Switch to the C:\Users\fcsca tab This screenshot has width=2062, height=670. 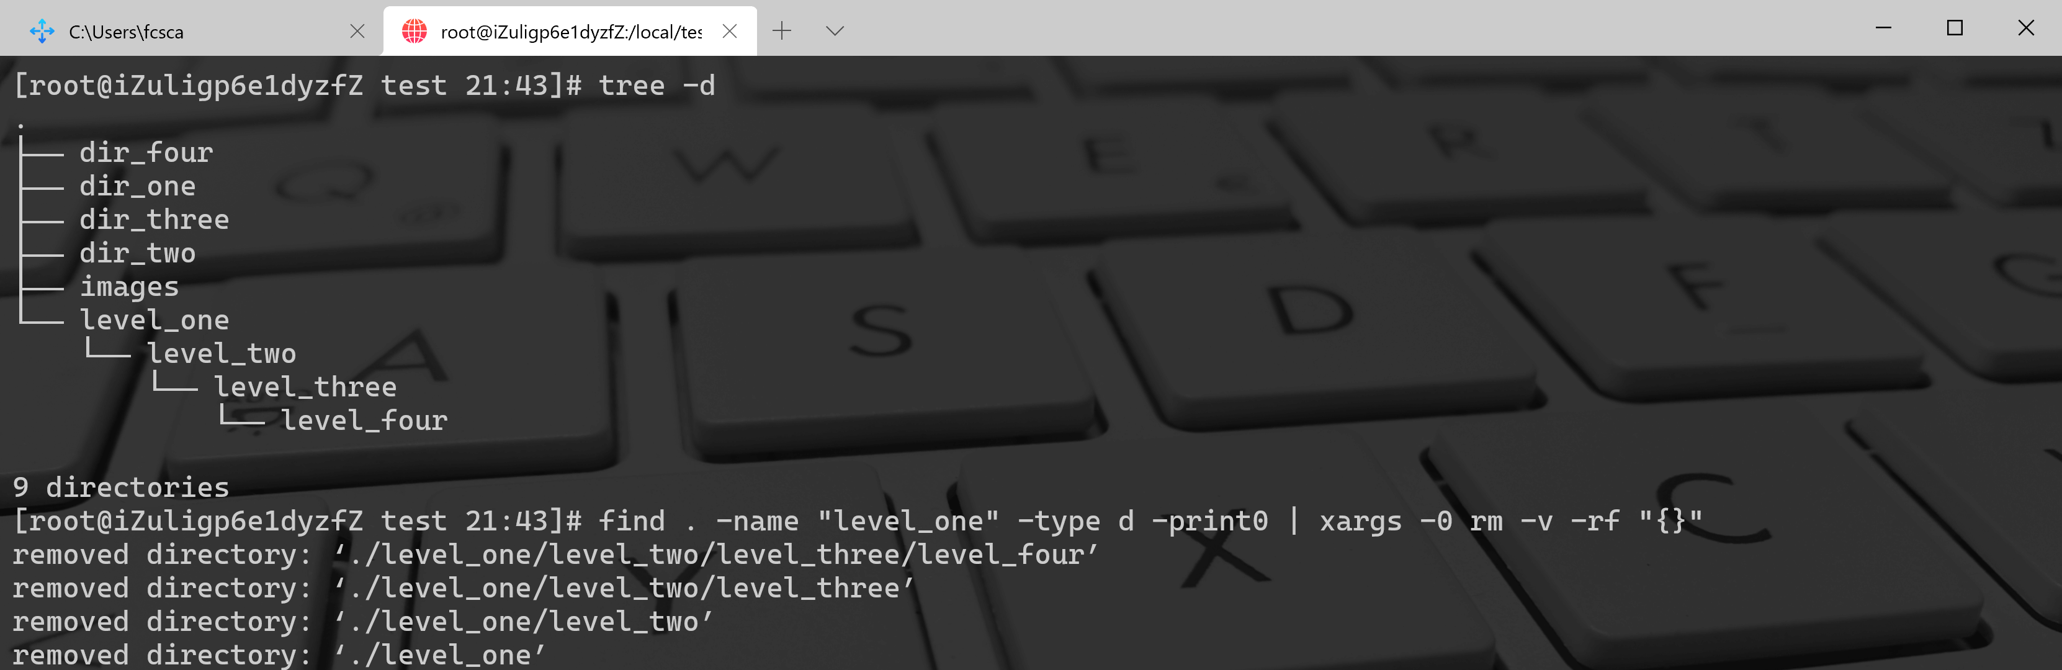pos(127,32)
